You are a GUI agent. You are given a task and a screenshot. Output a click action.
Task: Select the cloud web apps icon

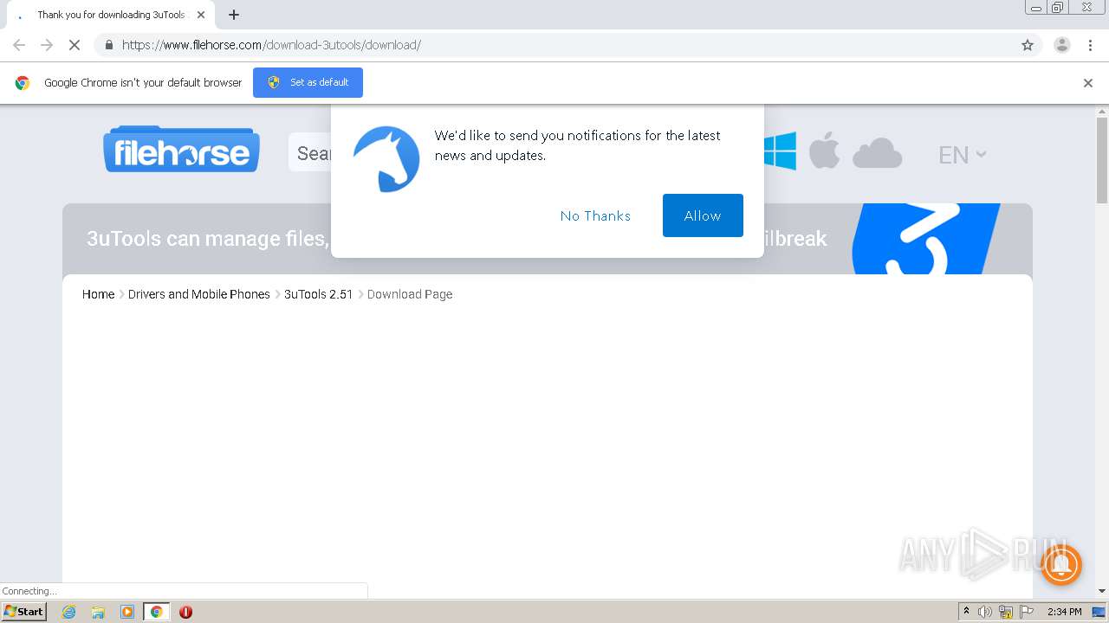[877, 153]
